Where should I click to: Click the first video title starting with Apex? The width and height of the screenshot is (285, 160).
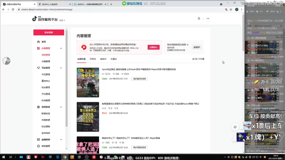pos(139,69)
